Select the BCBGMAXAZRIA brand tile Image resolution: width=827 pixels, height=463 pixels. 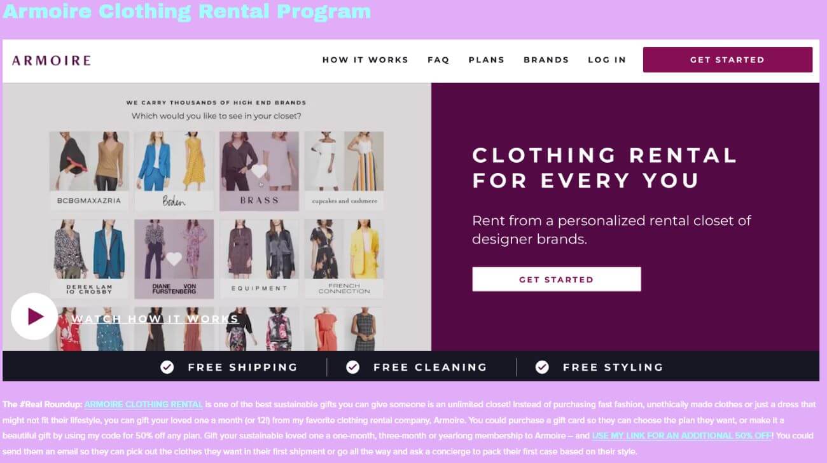click(x=89, y=170)
